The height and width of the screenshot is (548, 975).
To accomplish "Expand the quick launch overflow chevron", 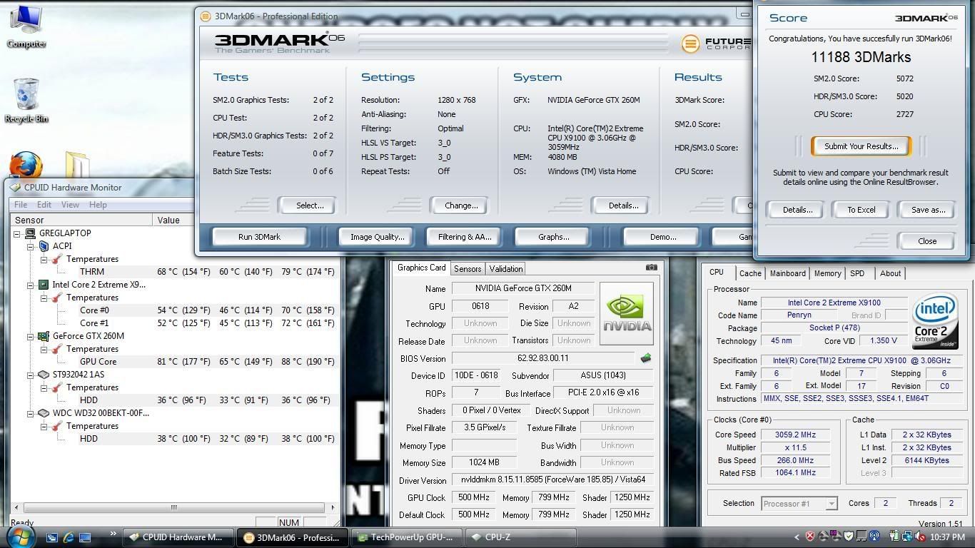I will click(113, 534).
